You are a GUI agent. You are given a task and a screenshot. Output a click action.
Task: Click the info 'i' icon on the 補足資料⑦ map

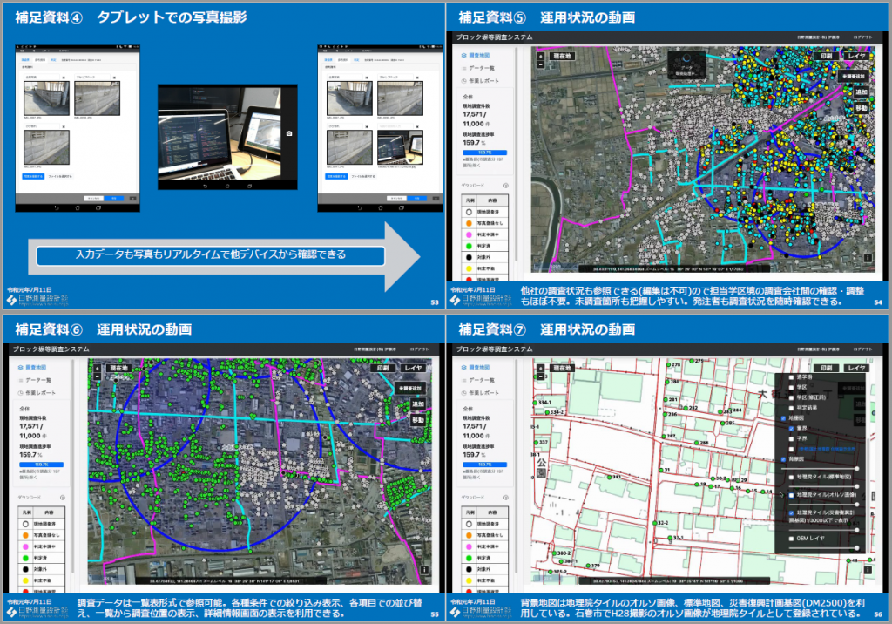tap(868, 569)
